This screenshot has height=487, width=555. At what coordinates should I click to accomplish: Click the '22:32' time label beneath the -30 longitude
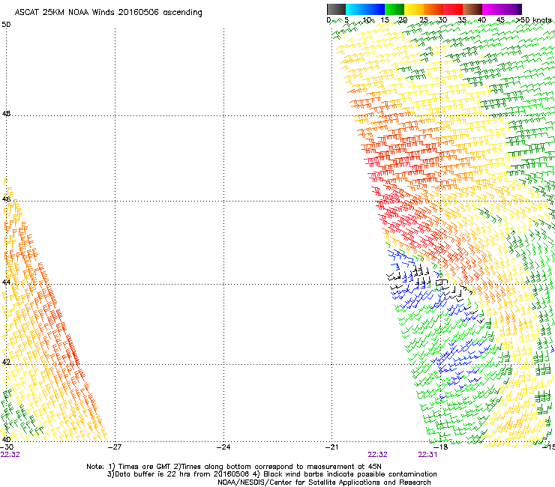10,455
